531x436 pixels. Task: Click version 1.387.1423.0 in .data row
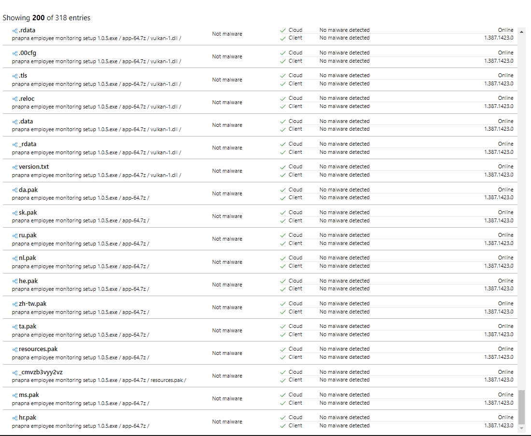[499, 129]
